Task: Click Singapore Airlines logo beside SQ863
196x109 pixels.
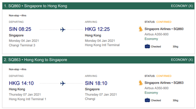Action: (x=141, y=83)
